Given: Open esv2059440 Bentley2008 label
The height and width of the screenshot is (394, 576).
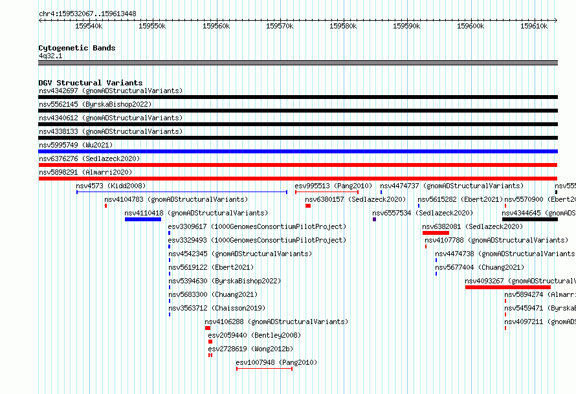Looking at the screenshot, I should click(254, 335).
